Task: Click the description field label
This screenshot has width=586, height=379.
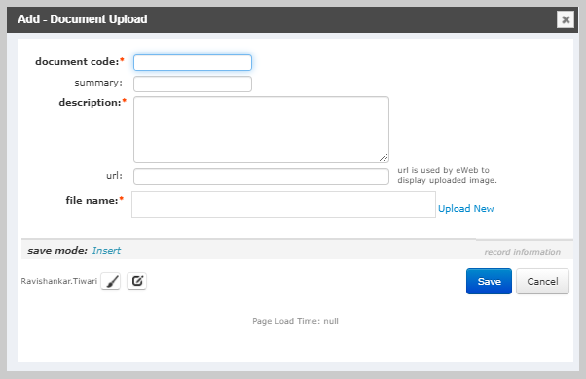Action: [x=90, y=103]
